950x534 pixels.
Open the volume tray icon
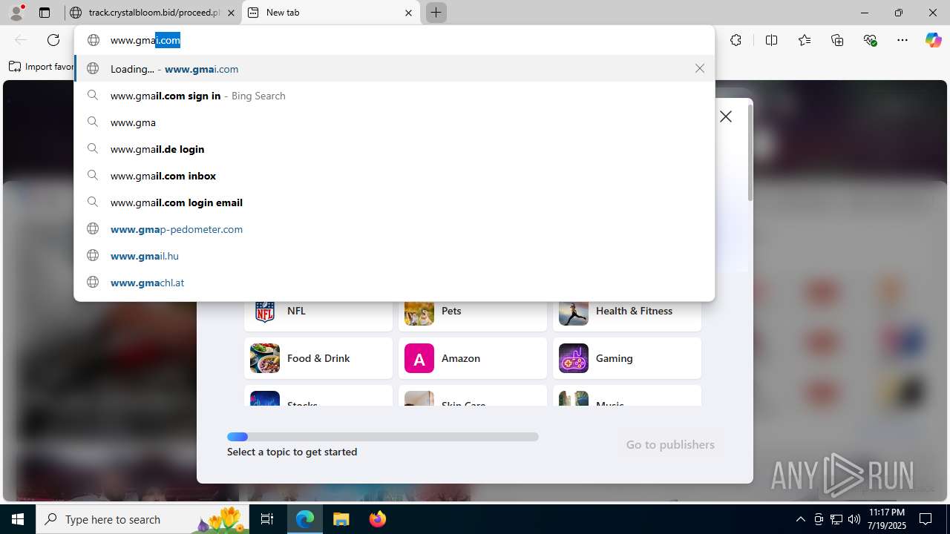(854, 519)
